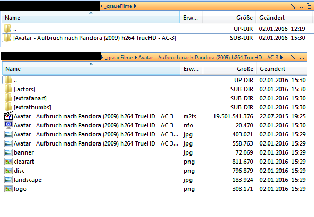This screenshot has height=217, width=314.
Task: Click the parent folder icon in the upper panel
Action: (7, 28)
